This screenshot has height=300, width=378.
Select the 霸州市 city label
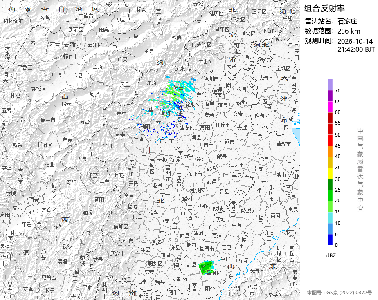243,102
